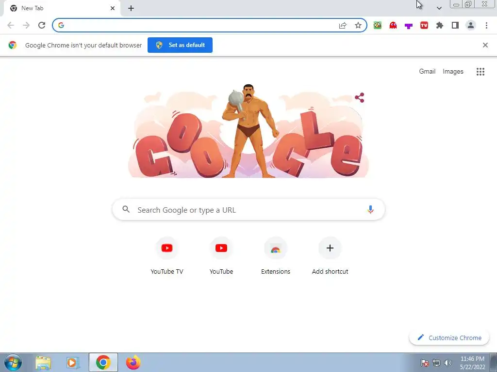Click the network icon in system tray
This screenshot has height=372, width=497.
click(436, 363)
